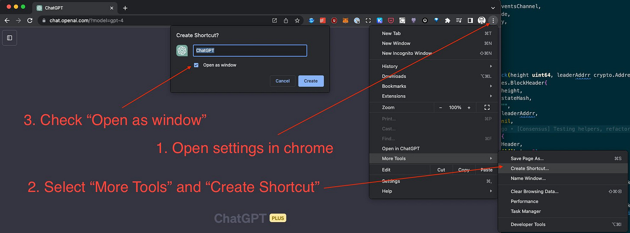
Task: Click Copy in the Edit row
Action: click(x=464, y=170)
